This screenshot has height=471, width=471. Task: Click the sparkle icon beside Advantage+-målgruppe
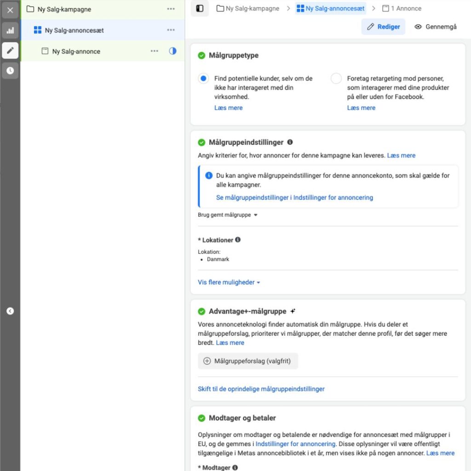[293, 311]
